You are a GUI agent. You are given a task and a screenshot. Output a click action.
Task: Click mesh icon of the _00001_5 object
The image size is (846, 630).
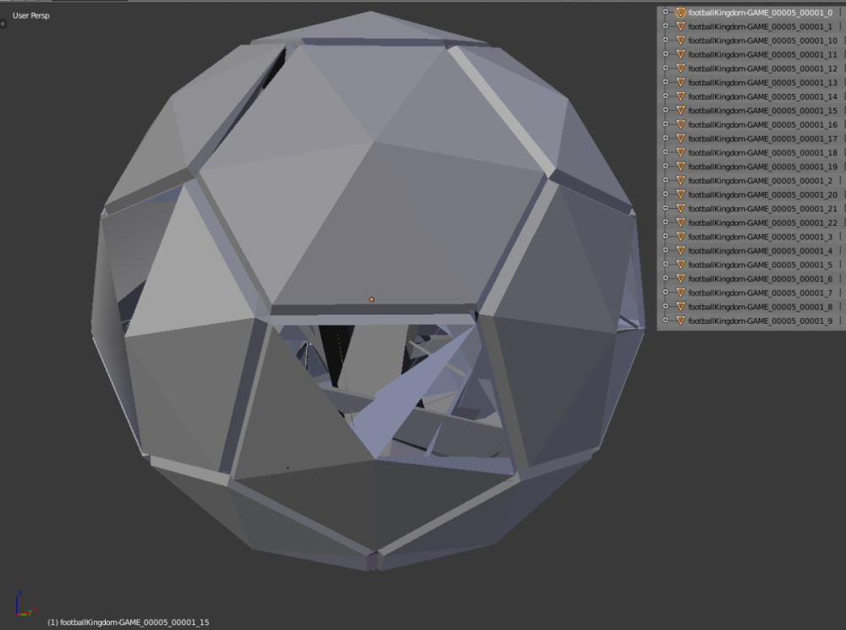680,265
